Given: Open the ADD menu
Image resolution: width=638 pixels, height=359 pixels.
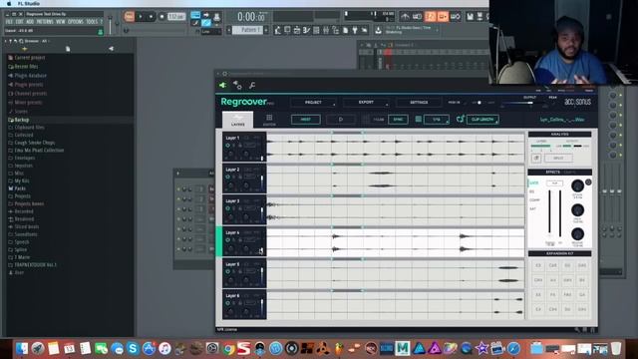Looking at the screenshot, I should [x=30, y=22].
